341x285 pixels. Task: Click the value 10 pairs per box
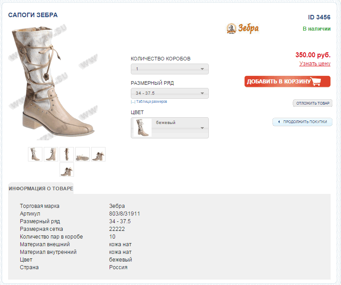pyautogui.click(x=112, y=237)
